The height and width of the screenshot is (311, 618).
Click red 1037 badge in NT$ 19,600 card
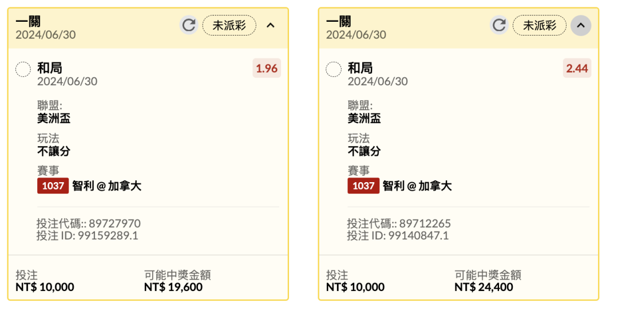(x=53, y=186)
